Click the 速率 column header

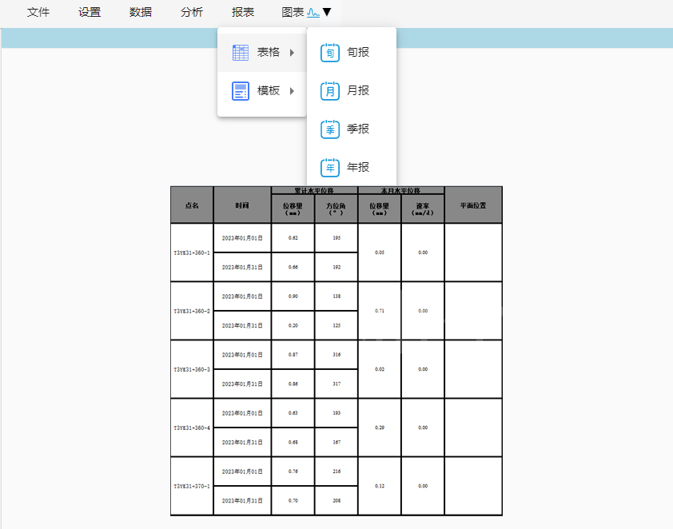coord(423,209)
